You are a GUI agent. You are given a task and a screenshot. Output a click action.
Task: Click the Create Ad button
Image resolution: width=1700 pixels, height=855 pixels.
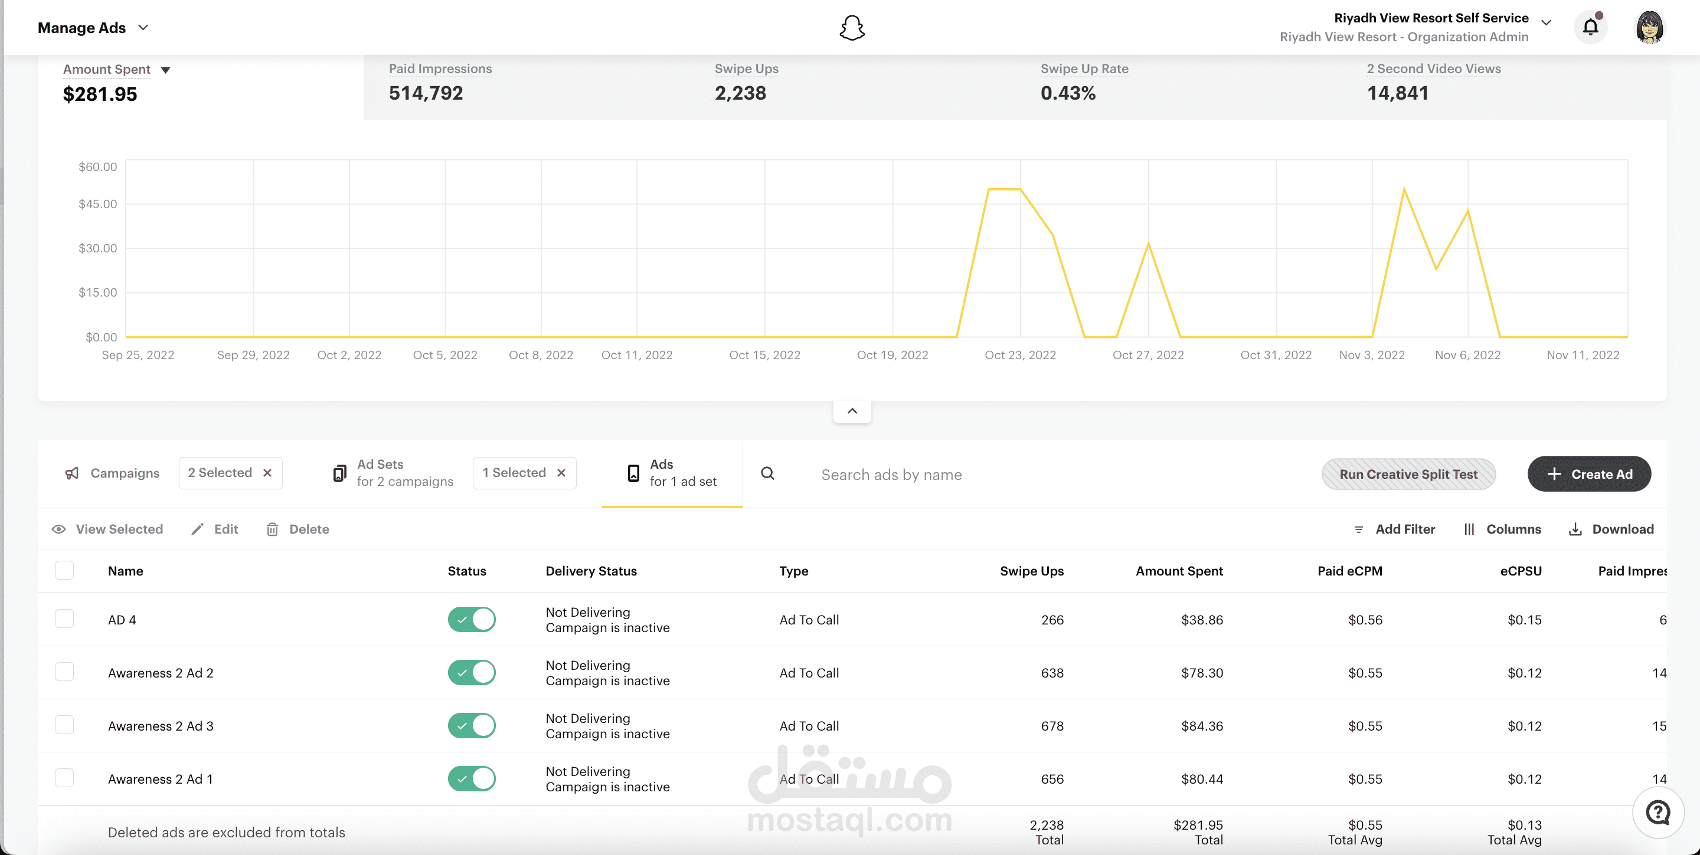(x=1588, y=474)
